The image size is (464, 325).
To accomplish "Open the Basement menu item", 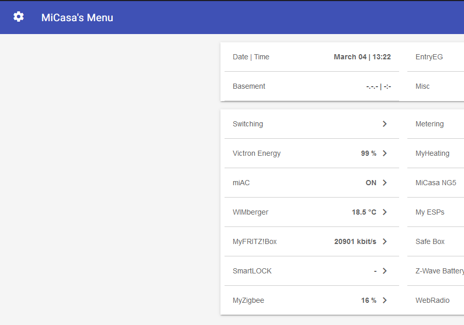I will click(x=249, y=86).
